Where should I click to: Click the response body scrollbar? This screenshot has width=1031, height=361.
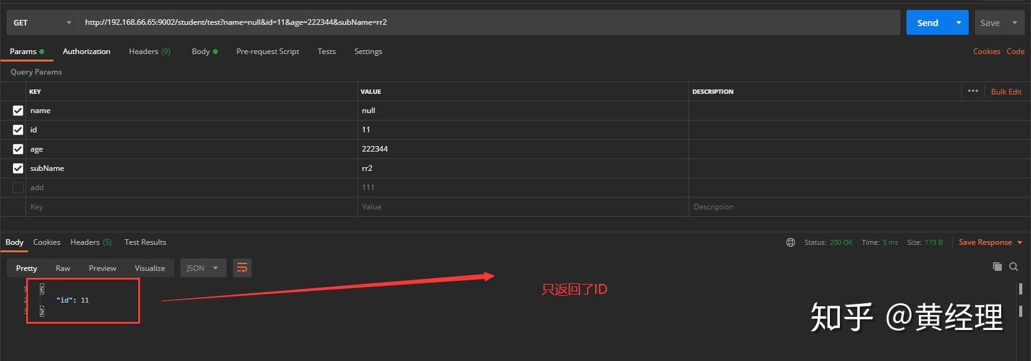click(1020, 299)
